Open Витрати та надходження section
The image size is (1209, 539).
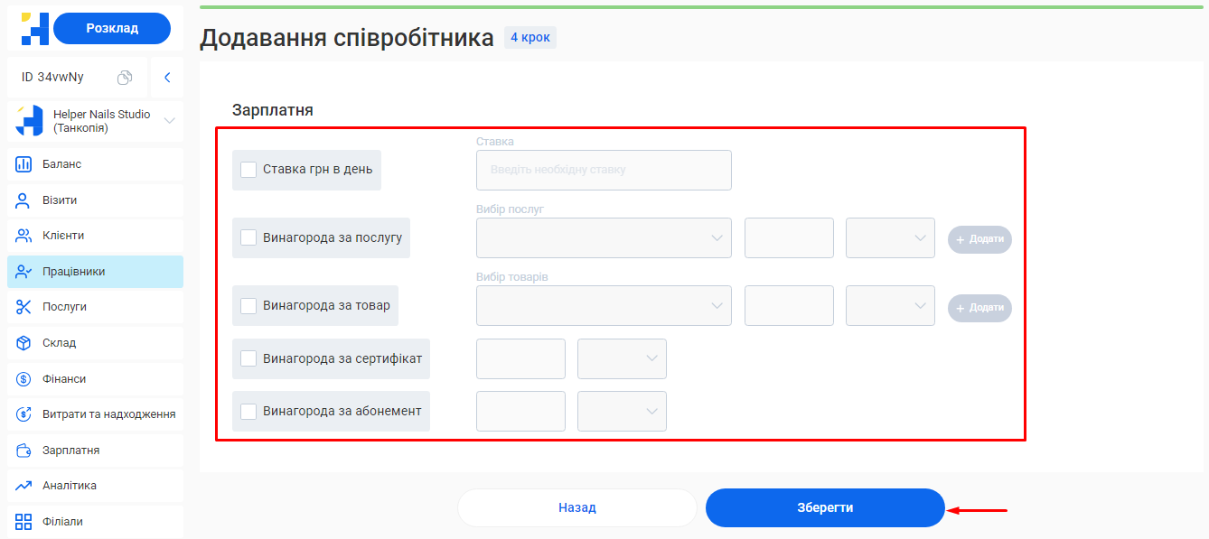click(90, 414)
